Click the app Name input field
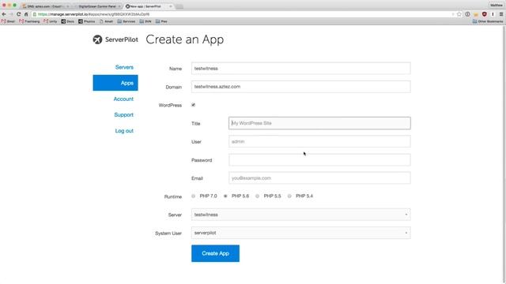The image size is (506, 284). pos(300,69)
